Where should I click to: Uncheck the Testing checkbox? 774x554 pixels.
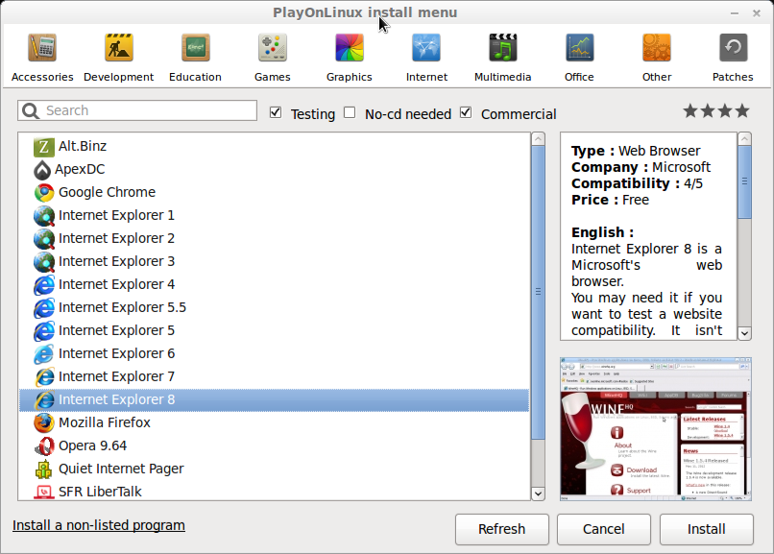(x=276, y=113)
